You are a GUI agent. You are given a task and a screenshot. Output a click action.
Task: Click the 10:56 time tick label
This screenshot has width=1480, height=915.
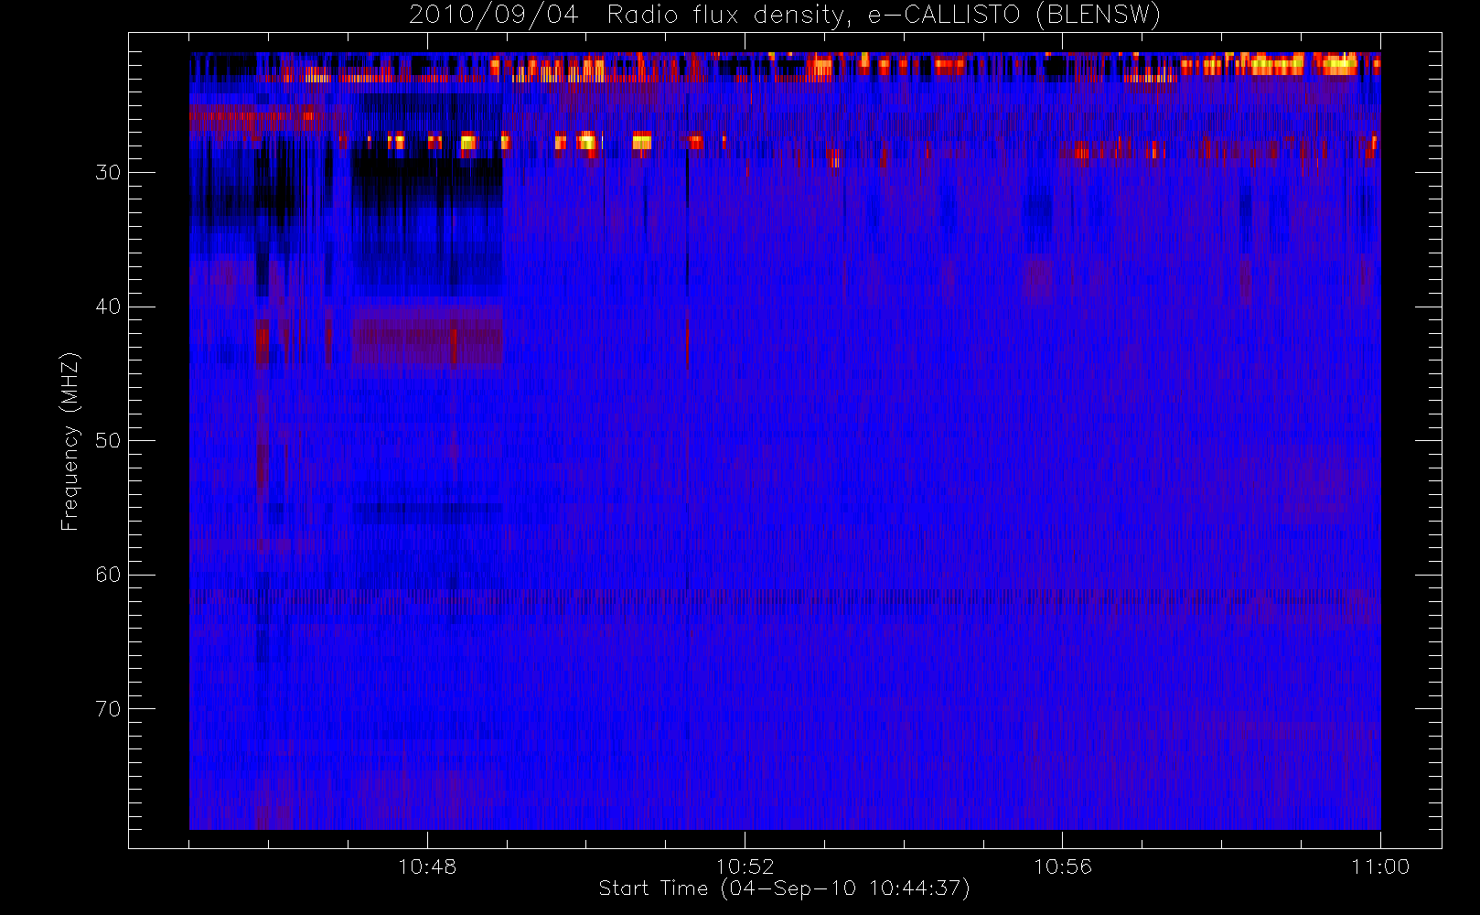click(x=1062, y=867)
